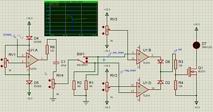Viewport: 213px width, 112px height.
Task: Click the +18.3 power terminal above D7
Action: coord(197,29)
